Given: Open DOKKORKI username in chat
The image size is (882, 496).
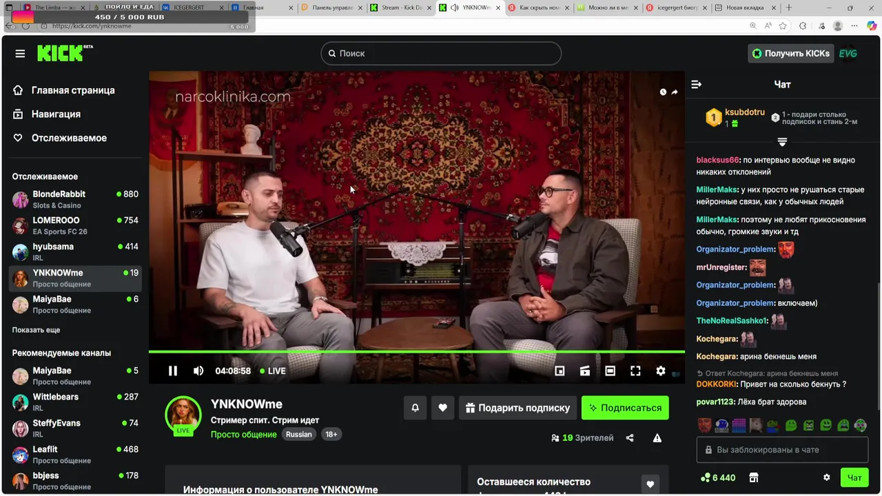Looking at the screenshot, I should coord(717,384).
